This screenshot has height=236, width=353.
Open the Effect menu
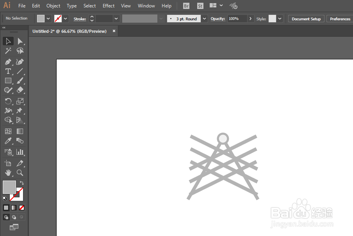109,6
